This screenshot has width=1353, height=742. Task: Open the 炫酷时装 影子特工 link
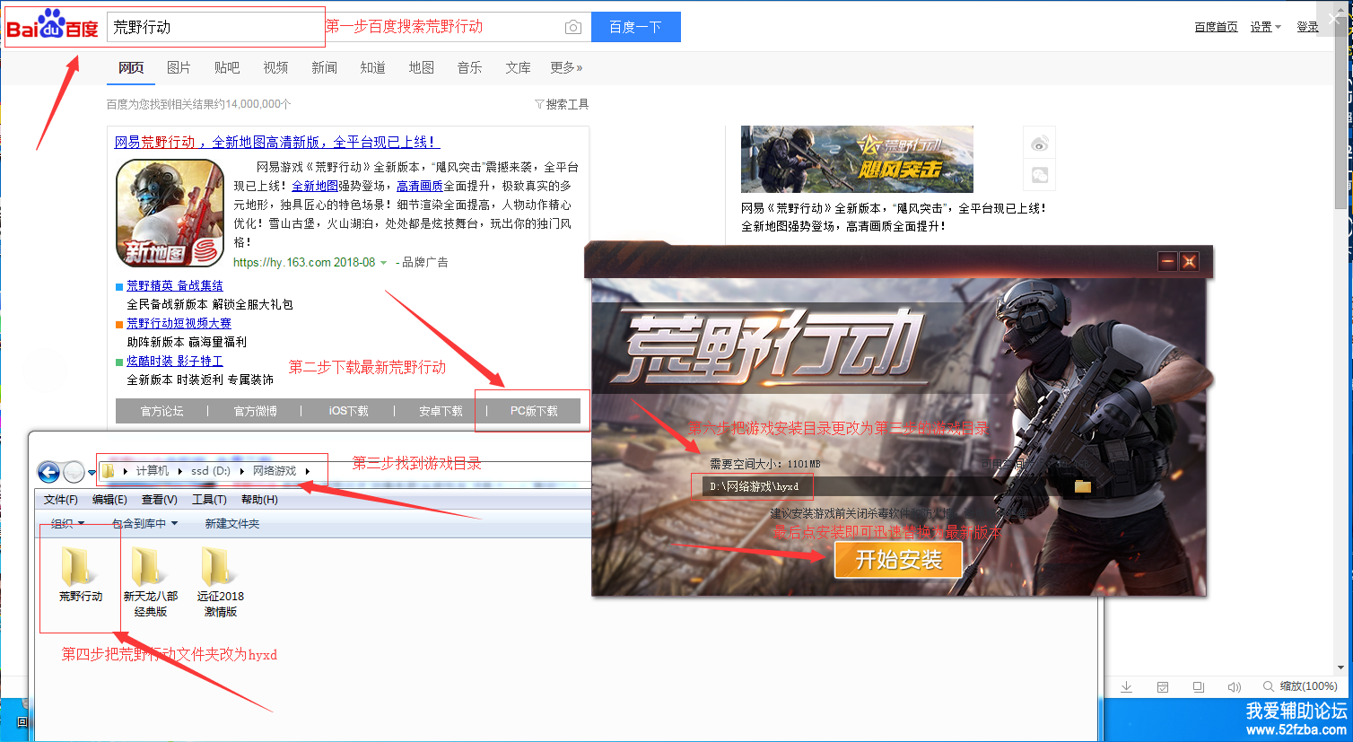pos(175,361)
